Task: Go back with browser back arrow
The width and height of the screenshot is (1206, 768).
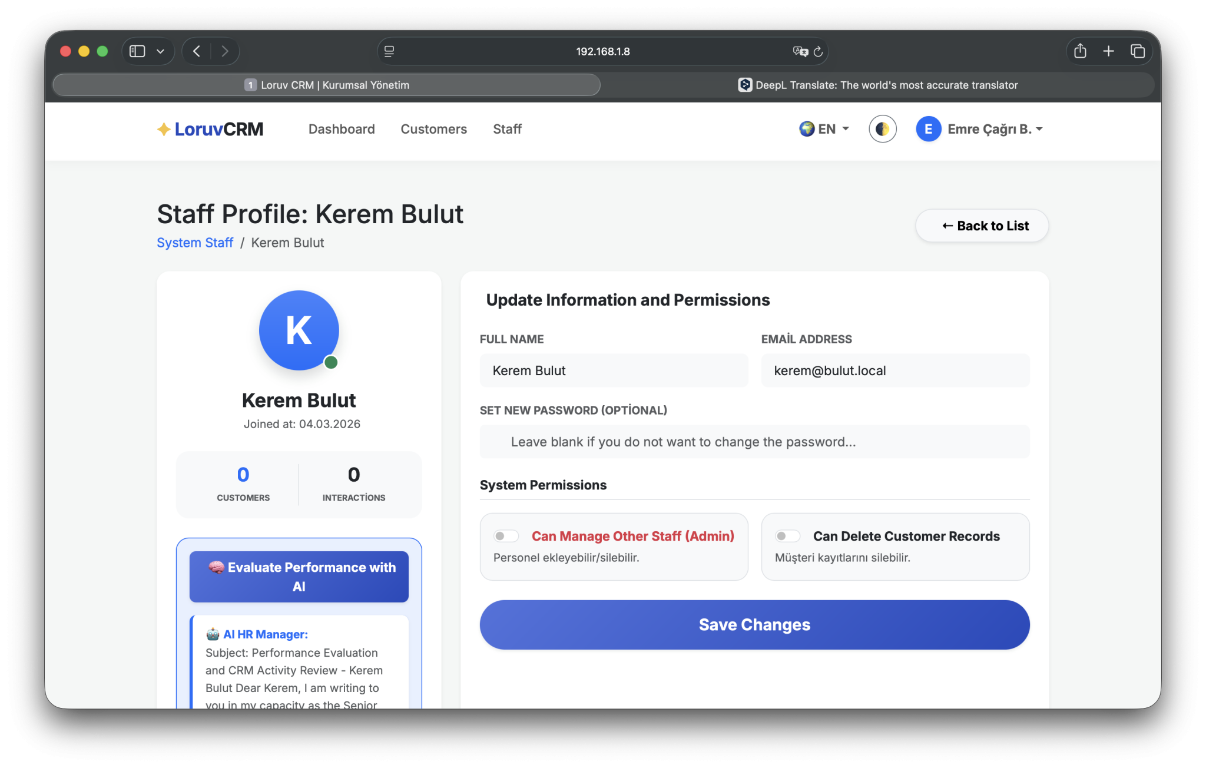Action: point(197,51)
